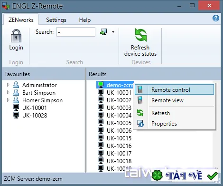Click the UK-10028 computer icon in Favourites
223x186 pixels.
click(x=16, y=115)
